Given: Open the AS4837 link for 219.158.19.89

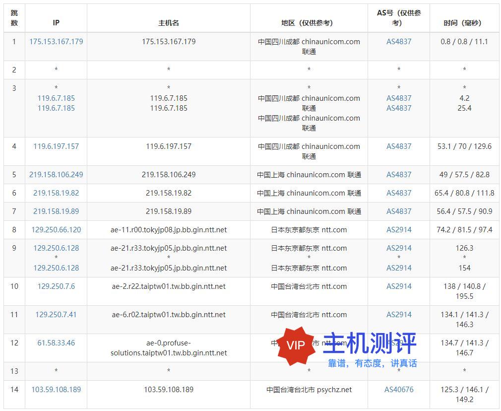Looking at the screenshot, I should [399, 211].
